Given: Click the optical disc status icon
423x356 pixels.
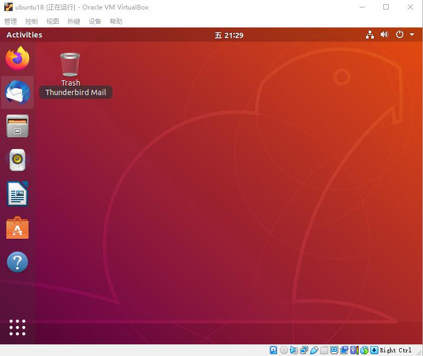Looking at the screenshot, I should (x=284, y=350).
